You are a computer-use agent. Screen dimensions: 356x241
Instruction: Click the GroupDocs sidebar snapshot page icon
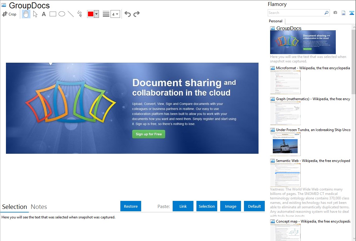coord(272,28)
